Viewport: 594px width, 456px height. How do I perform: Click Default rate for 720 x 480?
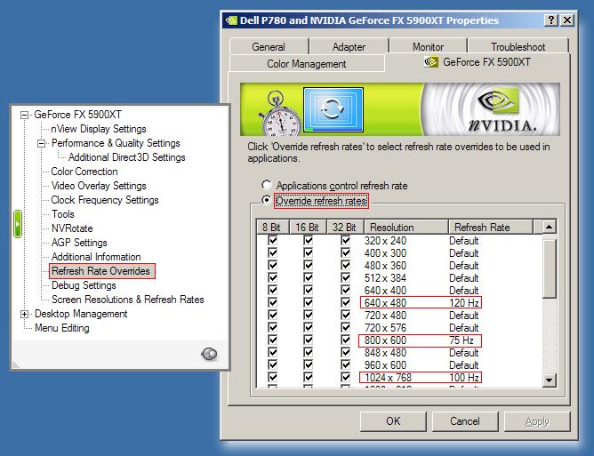[x=463, y=316]
